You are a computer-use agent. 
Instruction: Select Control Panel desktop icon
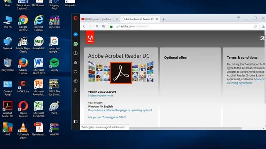(x=7, y=88)
